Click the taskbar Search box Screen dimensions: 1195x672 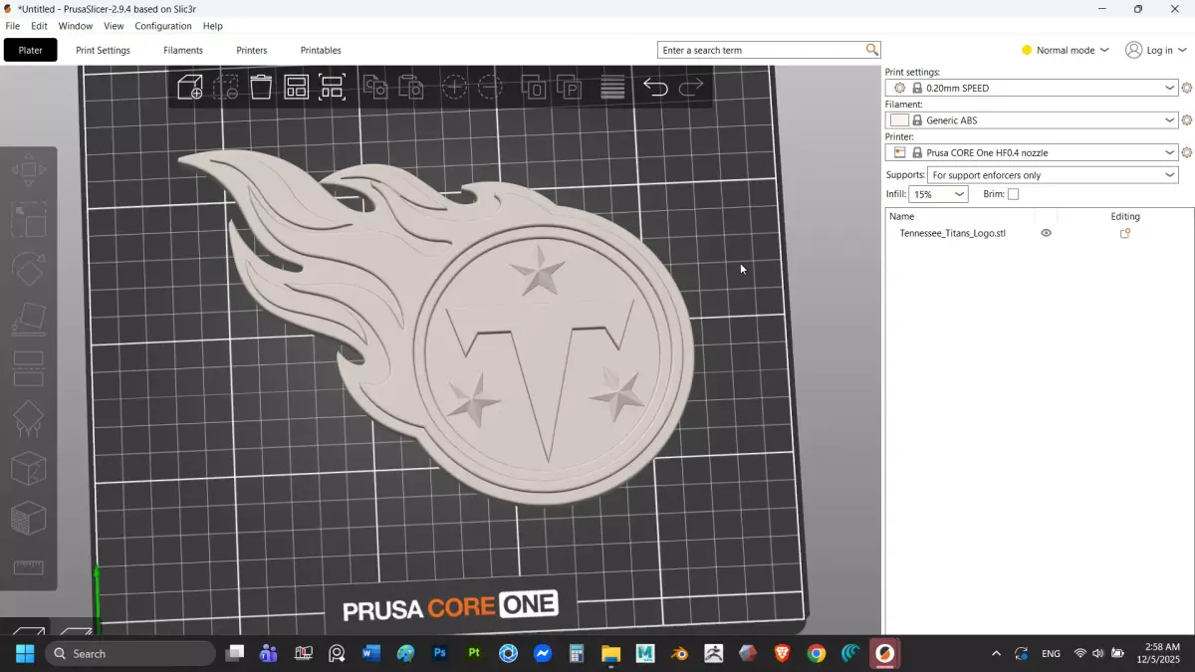[130, 653]
